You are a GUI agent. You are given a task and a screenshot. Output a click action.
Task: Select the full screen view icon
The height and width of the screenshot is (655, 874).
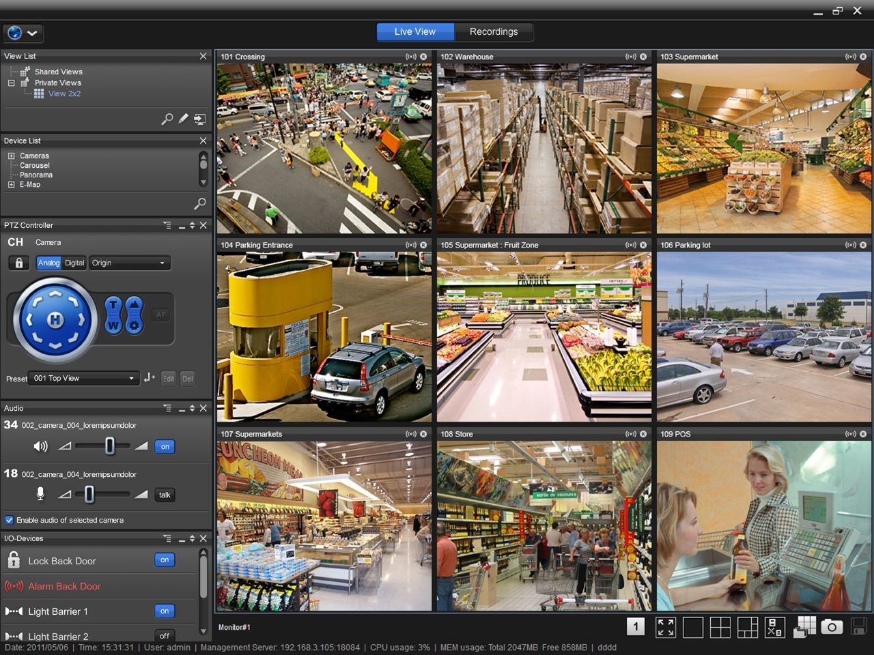[666, 626]
